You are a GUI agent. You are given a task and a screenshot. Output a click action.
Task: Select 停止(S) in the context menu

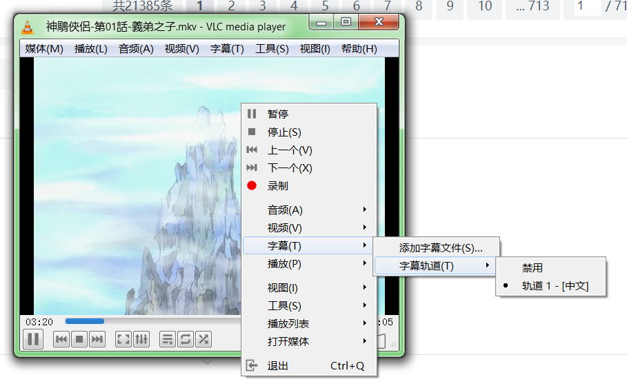click(x=309, y=132)
